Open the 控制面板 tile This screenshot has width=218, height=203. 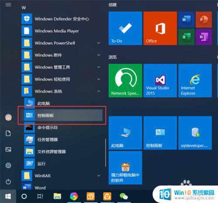point(160,133)
